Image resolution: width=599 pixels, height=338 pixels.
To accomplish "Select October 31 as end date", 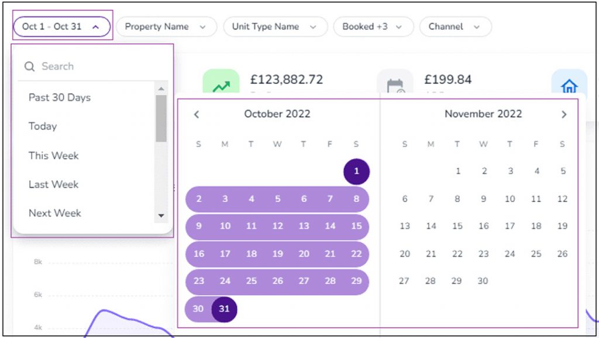I will [x=224, y=309].
